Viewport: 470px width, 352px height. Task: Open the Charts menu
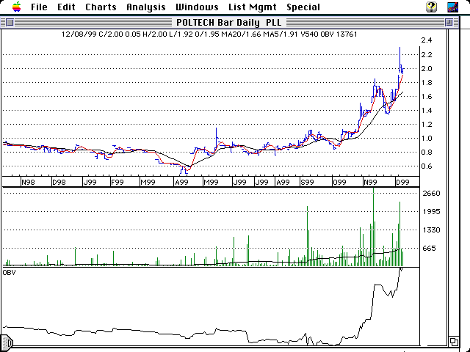[x=101, y=7]
